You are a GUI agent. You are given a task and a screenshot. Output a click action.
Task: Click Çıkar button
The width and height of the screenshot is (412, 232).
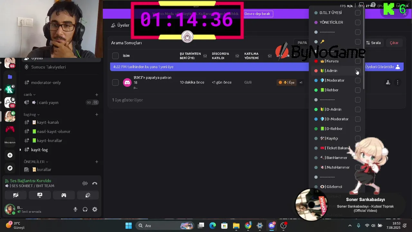coord(394,43)
